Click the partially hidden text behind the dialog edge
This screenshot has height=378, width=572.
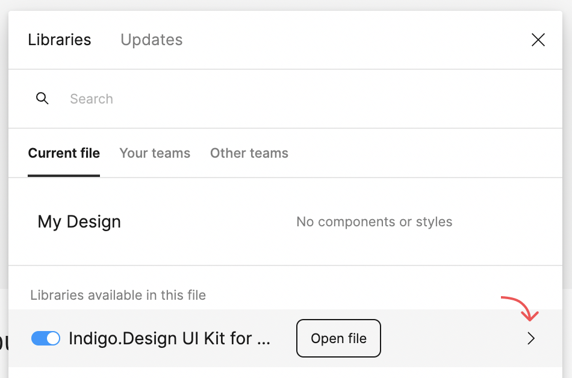point(4,342)
